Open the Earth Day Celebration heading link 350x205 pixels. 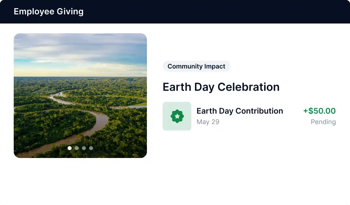(221, 87)
